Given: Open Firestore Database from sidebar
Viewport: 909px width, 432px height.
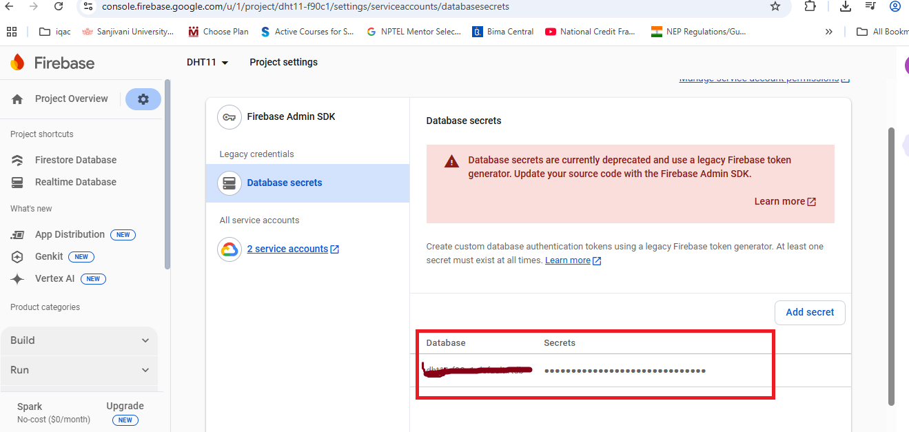Looking at the screenshot, I should [x=76, y=160].
